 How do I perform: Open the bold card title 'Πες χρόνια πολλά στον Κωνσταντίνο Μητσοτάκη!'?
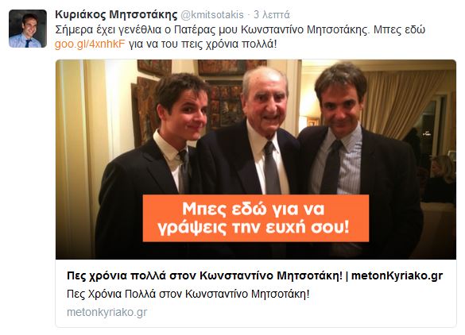[x=204, y=275]
